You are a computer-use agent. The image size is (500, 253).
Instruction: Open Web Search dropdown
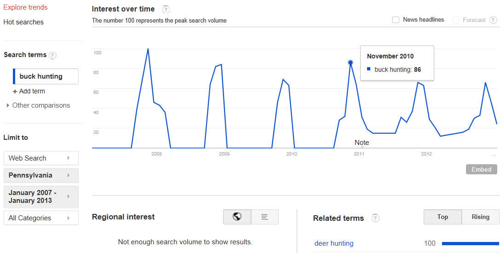(41, 158)
